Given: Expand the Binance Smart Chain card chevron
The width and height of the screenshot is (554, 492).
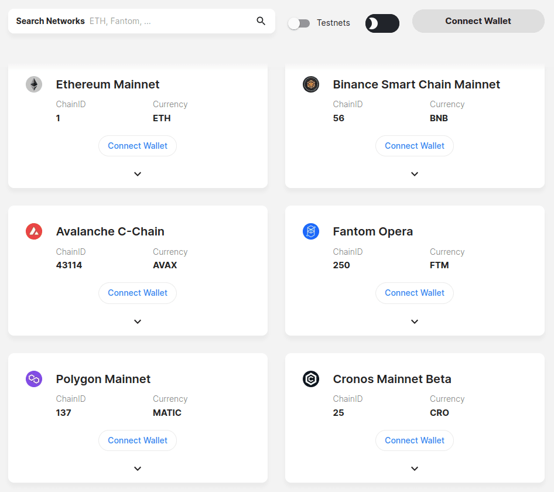Looking at the screenshot, I should coord(415,174).
